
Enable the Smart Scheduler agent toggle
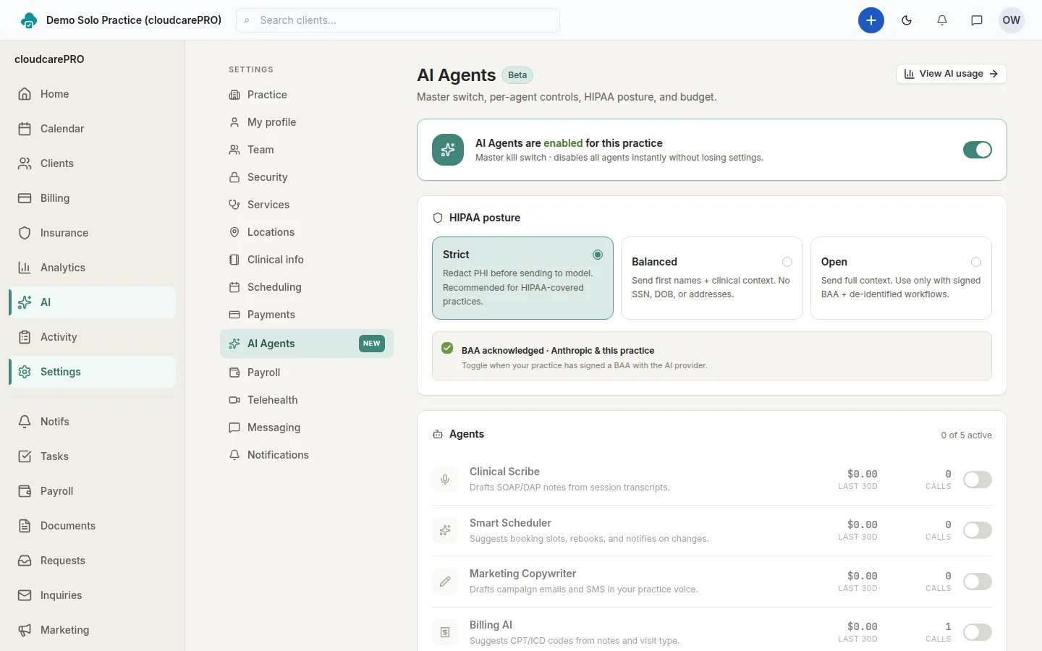click(x=978, y=530)
